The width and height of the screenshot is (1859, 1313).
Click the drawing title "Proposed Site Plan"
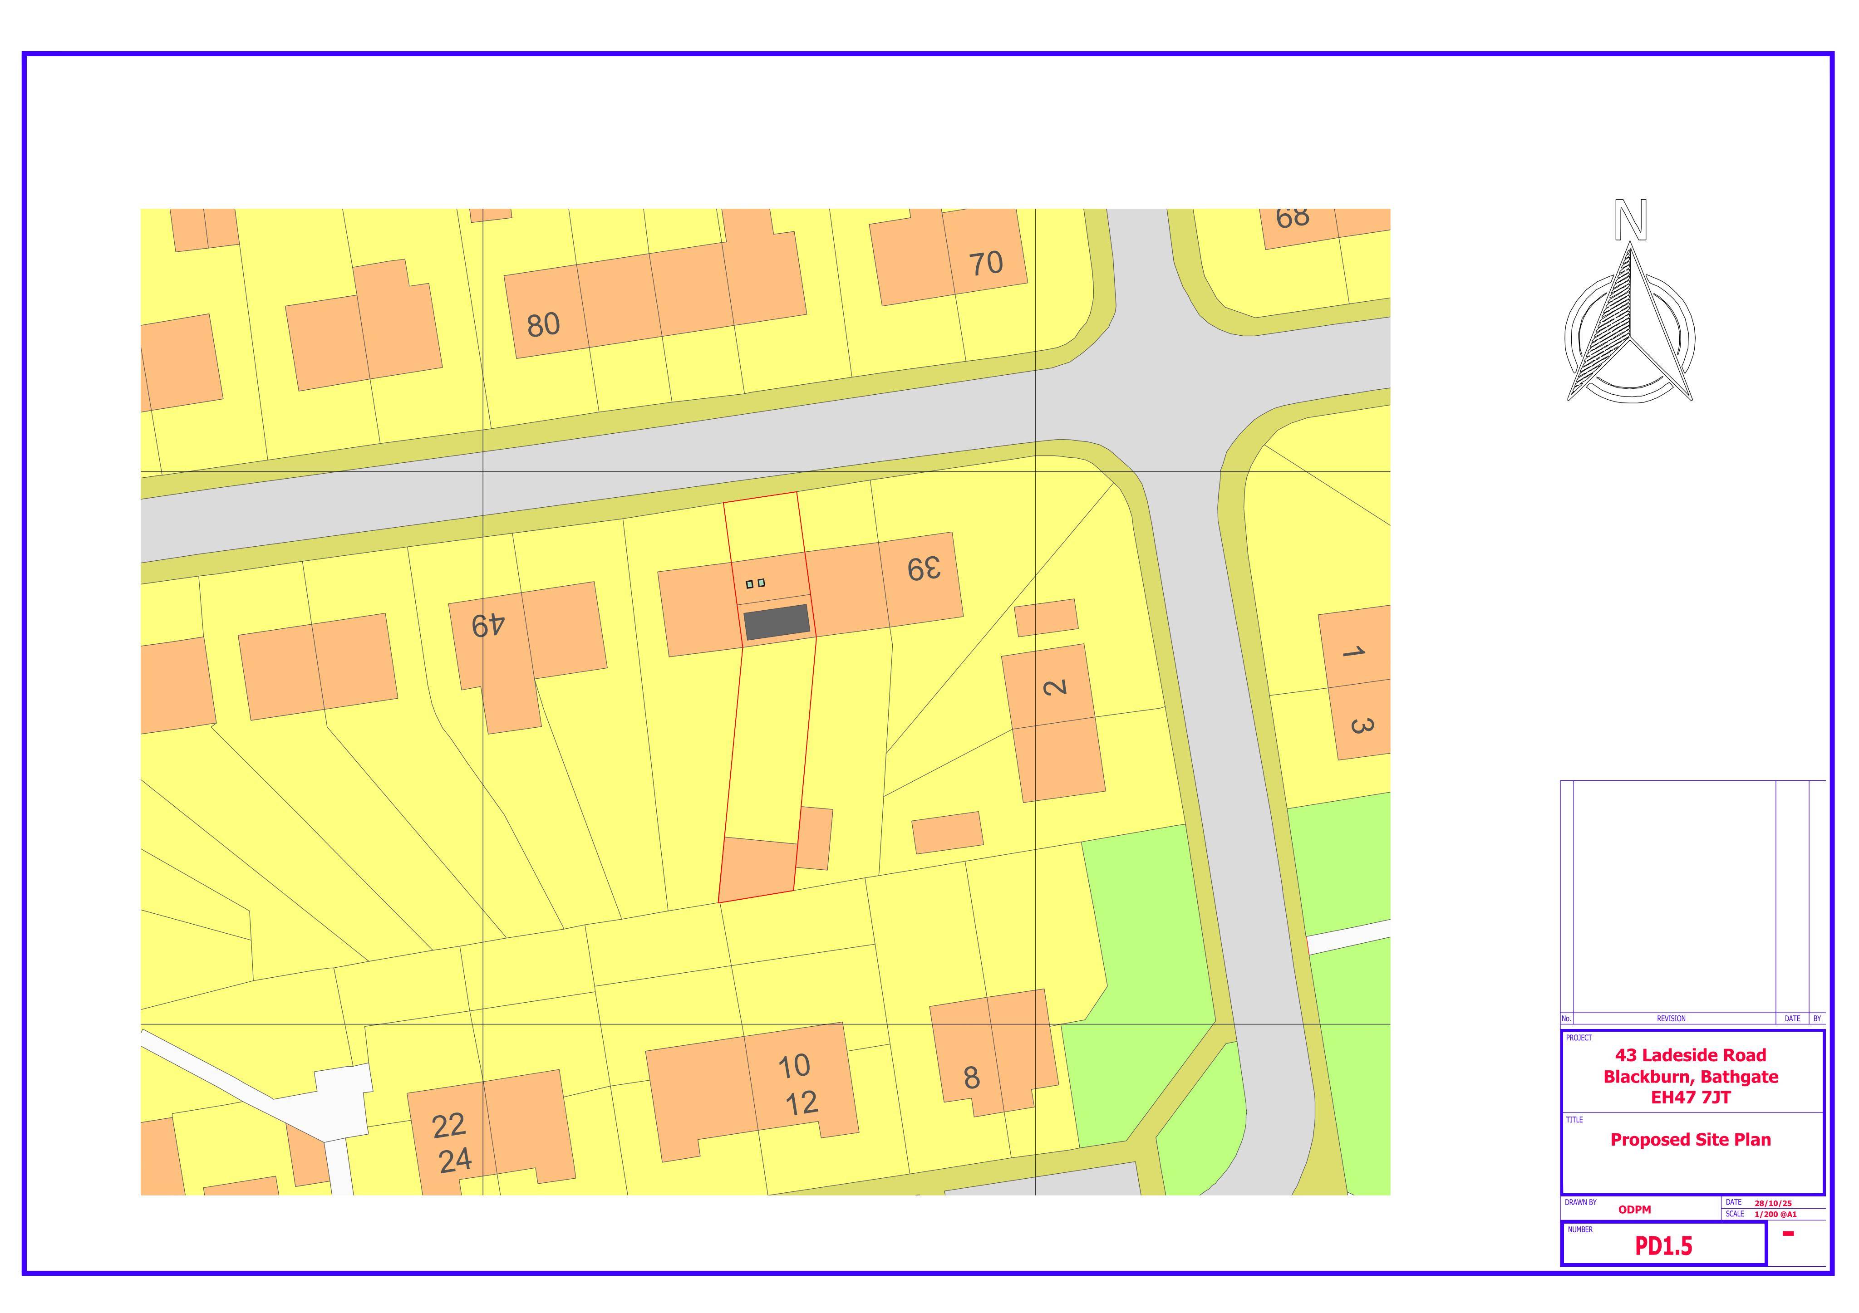pyautogui.click(x=1691, y=1140)
